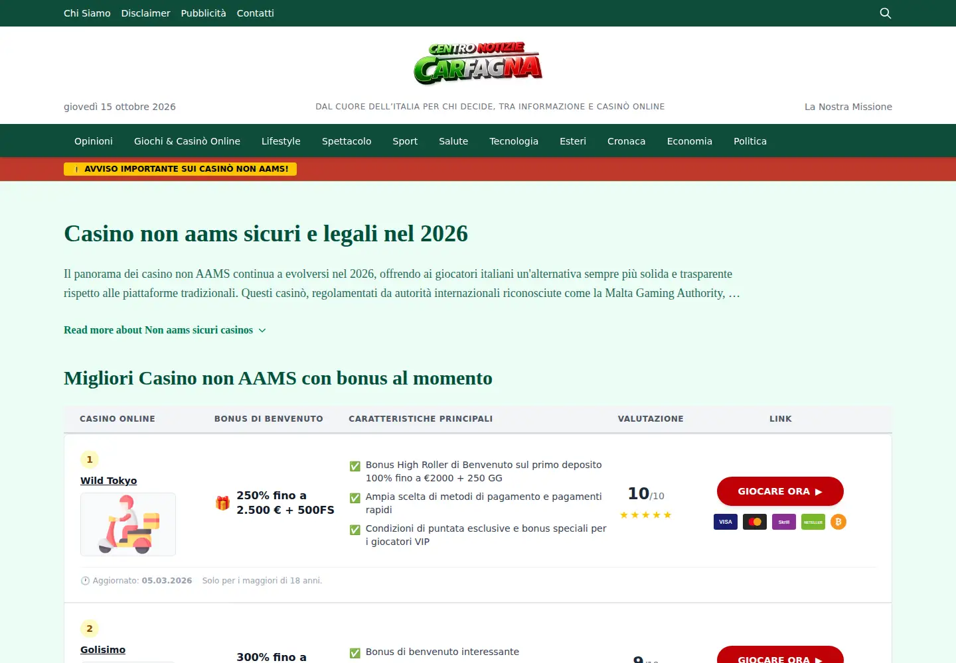Screen dimensions: 956x663
Task: Open the Disclaimer page link
Action: click(146, 13)
